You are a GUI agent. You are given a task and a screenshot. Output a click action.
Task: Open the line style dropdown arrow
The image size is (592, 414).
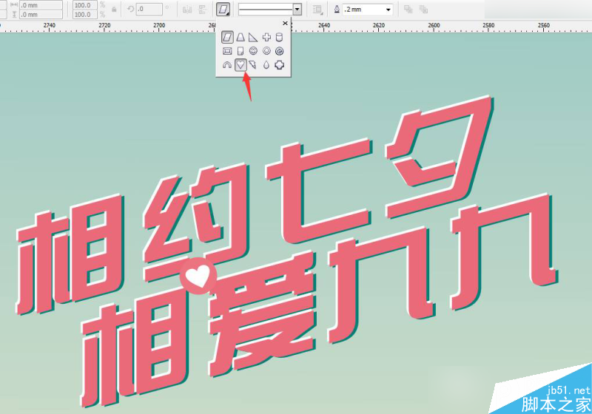(297, 10)
